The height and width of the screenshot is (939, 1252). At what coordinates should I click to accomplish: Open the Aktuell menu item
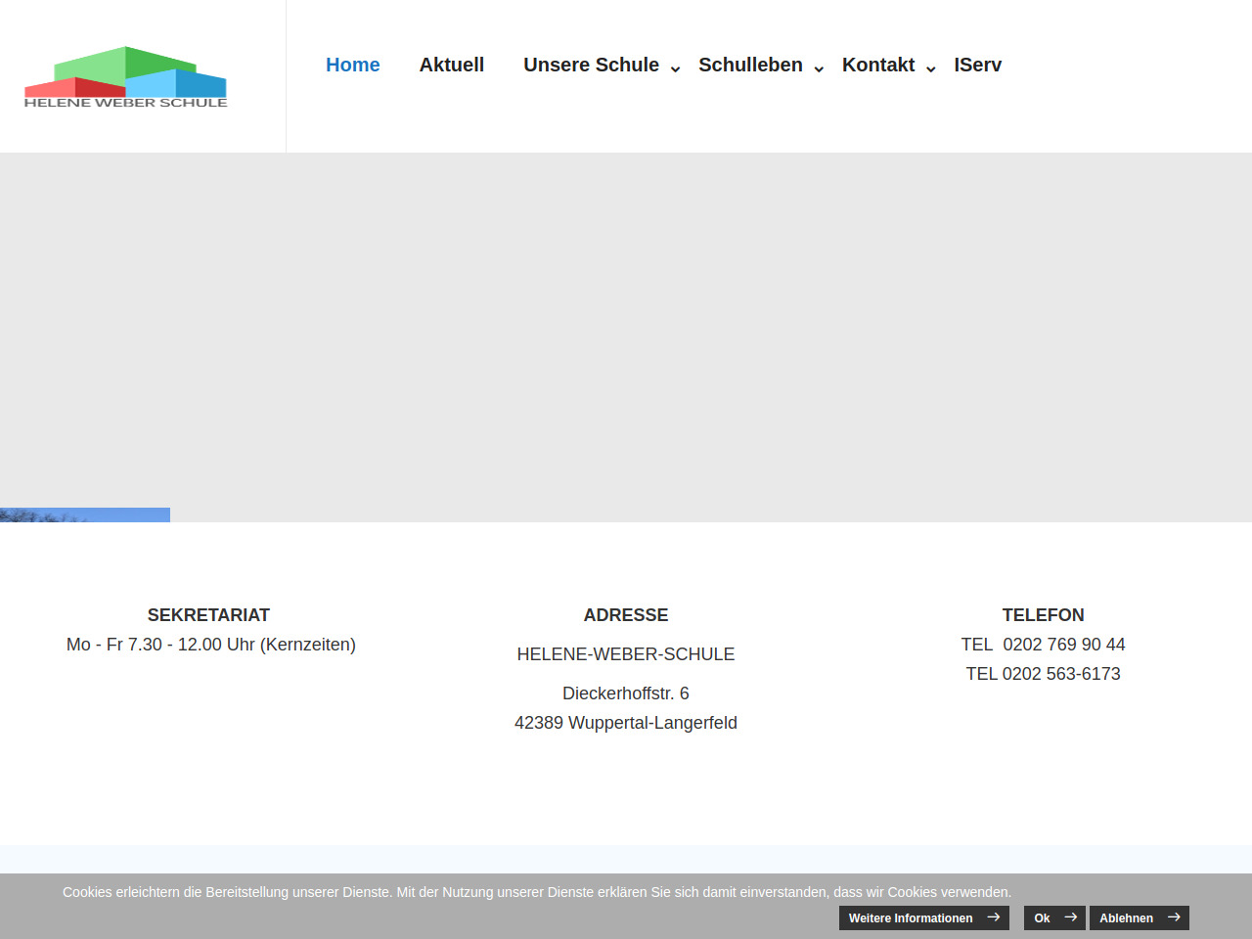point(451,65)
